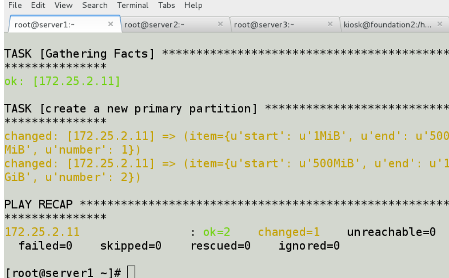Click the 'PLAY RECAP' heading
This screenshot has width=449, height=278.
39,204
